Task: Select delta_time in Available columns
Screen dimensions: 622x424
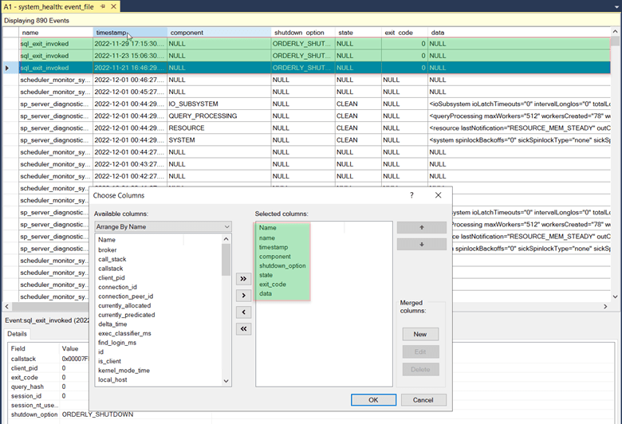Action: pyautogui.click(x=112, y=324)
